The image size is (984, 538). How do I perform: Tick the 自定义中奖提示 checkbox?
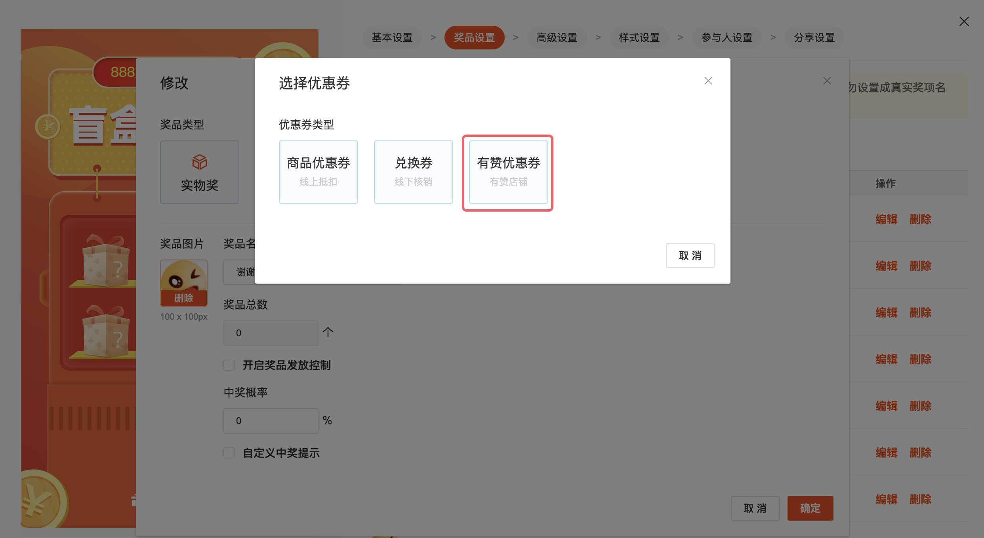(x=229, y=453)
